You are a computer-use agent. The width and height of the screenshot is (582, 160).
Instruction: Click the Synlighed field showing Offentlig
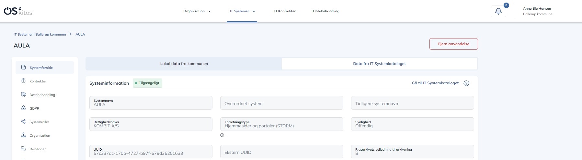click(413, 124)
